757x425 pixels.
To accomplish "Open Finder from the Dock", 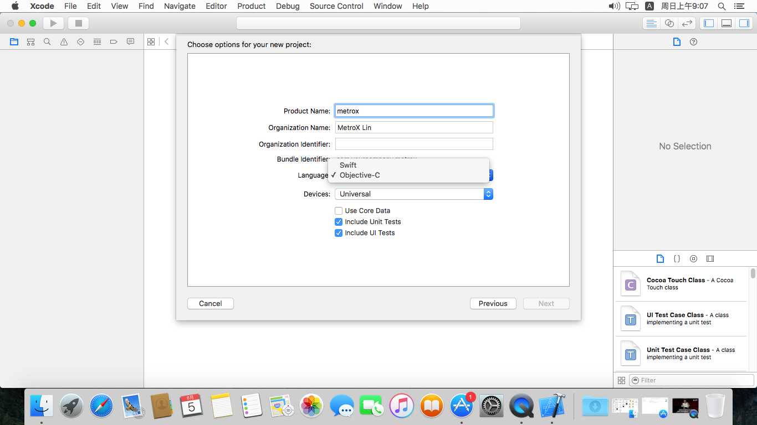I will (42, 406).
